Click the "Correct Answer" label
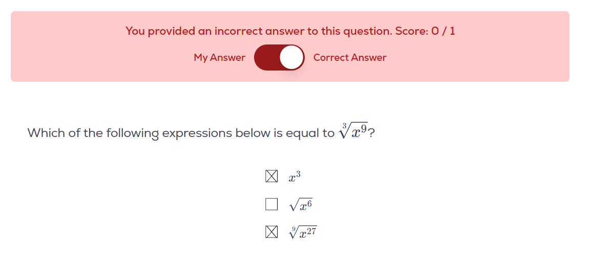Image resolution: width=609 pixels, height=275 pixels. (350, 58)
